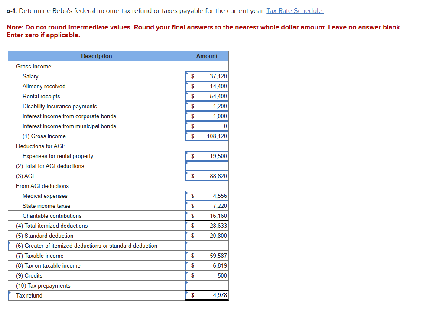The height and width of the screenshot is (330, 426).
Task: Select the 'From AGI deductions:' section label
Action: click(43, 186)
